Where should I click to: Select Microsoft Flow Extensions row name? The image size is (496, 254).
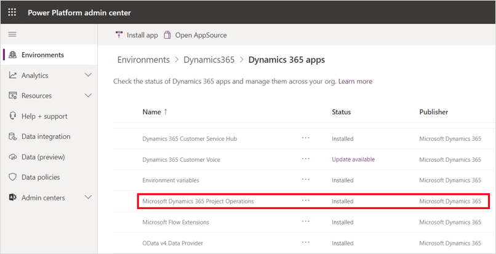175,222
